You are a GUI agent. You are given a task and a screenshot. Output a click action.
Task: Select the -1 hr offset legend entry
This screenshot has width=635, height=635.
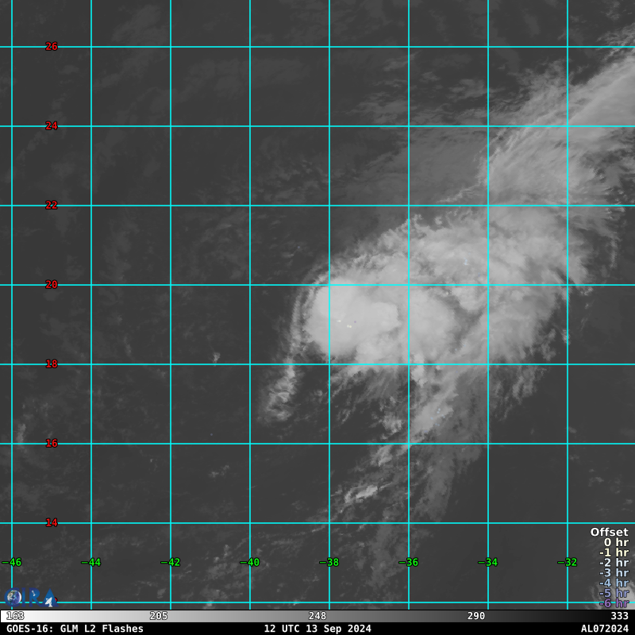click(614, 553)
